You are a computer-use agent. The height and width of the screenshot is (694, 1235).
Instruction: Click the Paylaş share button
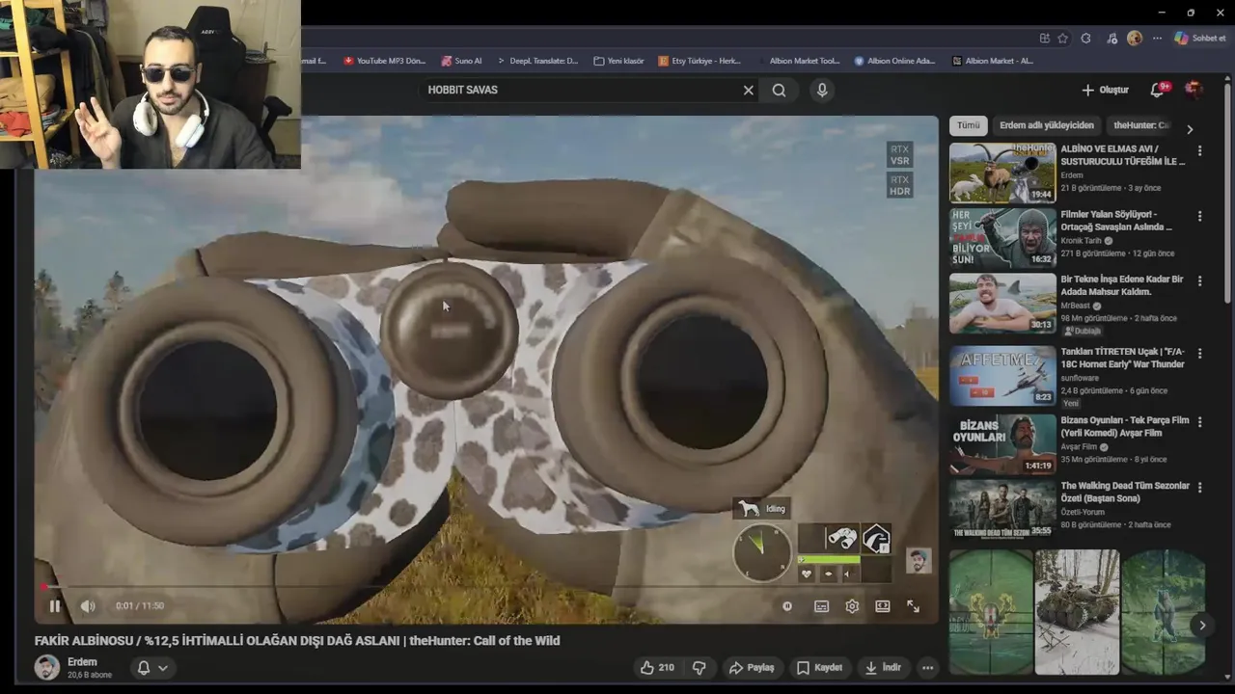click(752, 667)
